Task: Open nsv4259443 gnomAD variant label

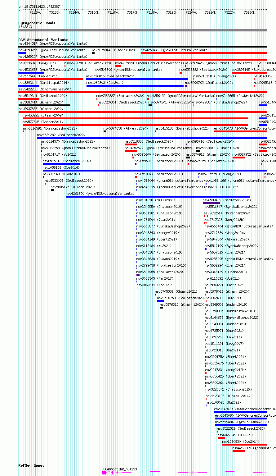Action: (x=175, y=50)
